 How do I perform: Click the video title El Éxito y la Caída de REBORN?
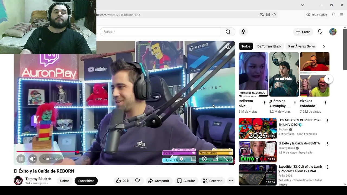[x=44, y=171]
